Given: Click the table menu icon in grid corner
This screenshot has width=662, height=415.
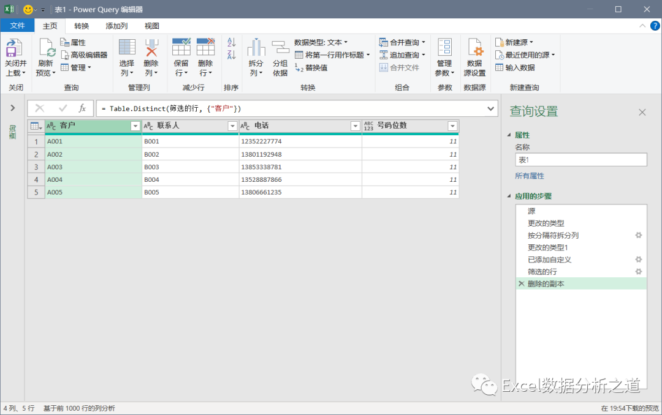Looking at the screenshot, I should coord(36,125).
